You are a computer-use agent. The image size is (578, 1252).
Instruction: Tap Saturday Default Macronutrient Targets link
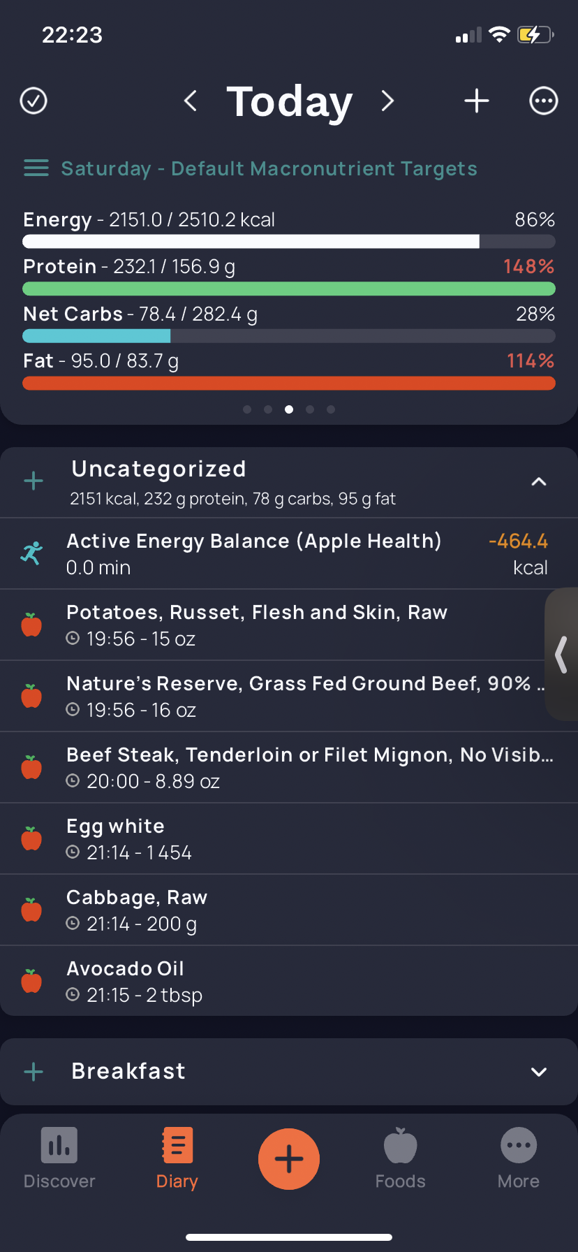tap(269, 168)
